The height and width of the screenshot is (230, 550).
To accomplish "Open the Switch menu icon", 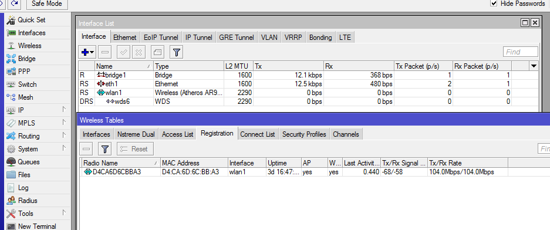I will [x=12, y=84].
